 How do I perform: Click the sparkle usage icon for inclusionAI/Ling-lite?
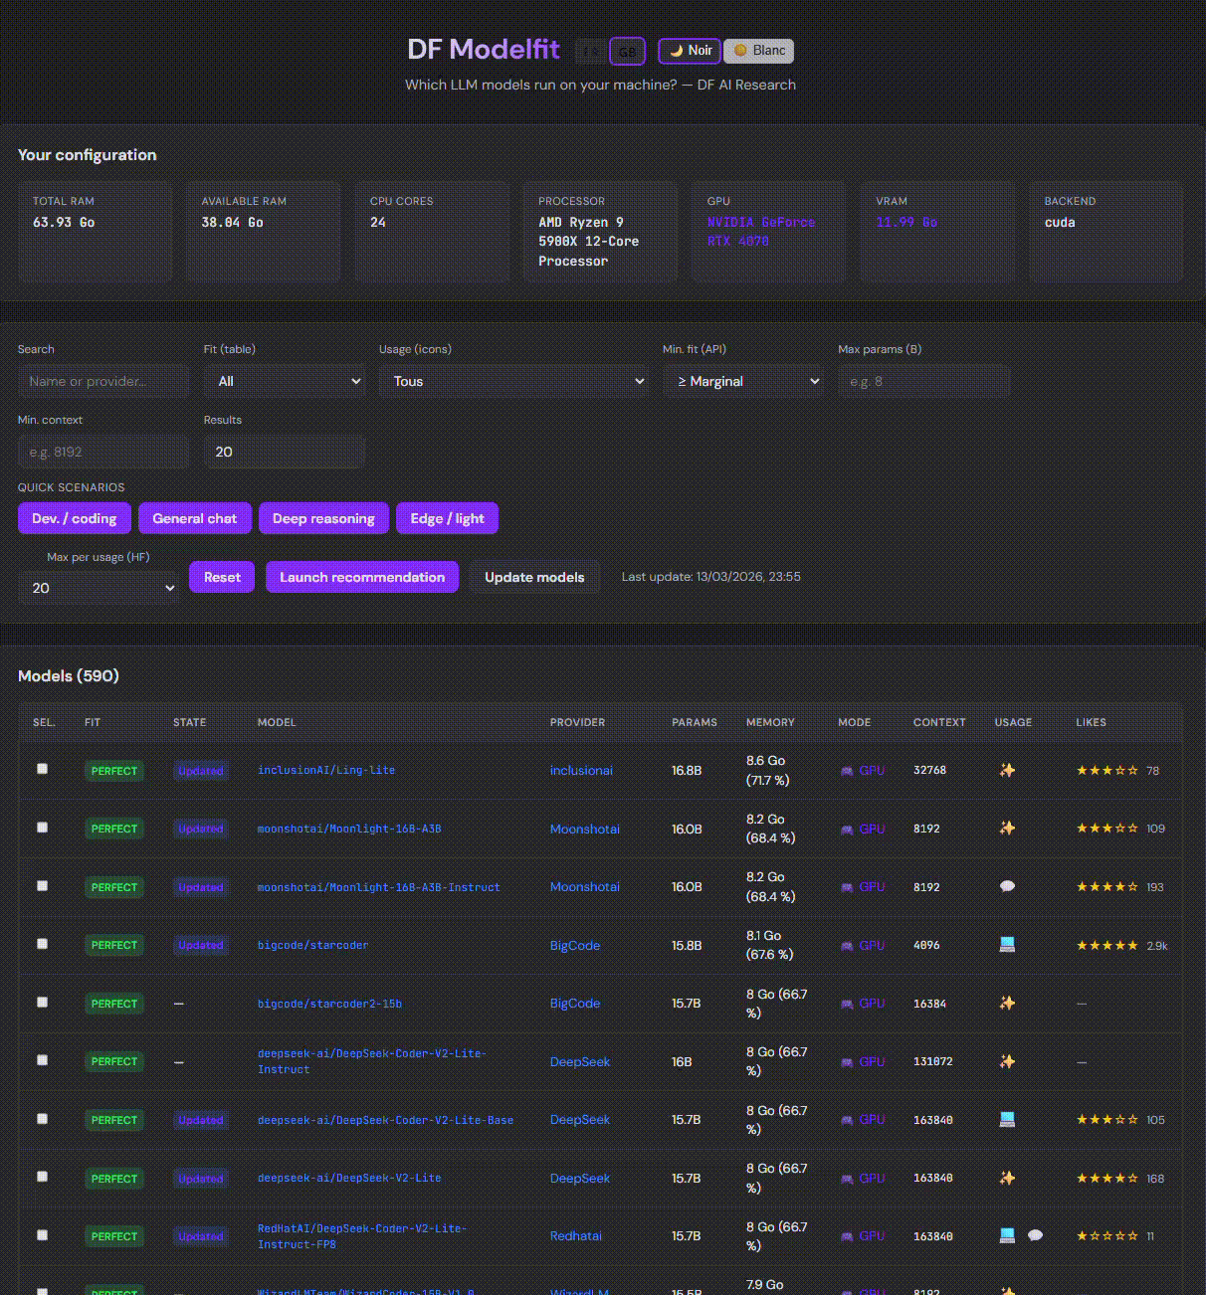pos(1007,770)
